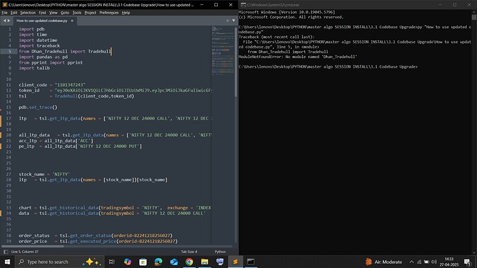Click the ModuleNotFoundError message in cmd
Screen dimensions: 477x268
coord(298,57)
